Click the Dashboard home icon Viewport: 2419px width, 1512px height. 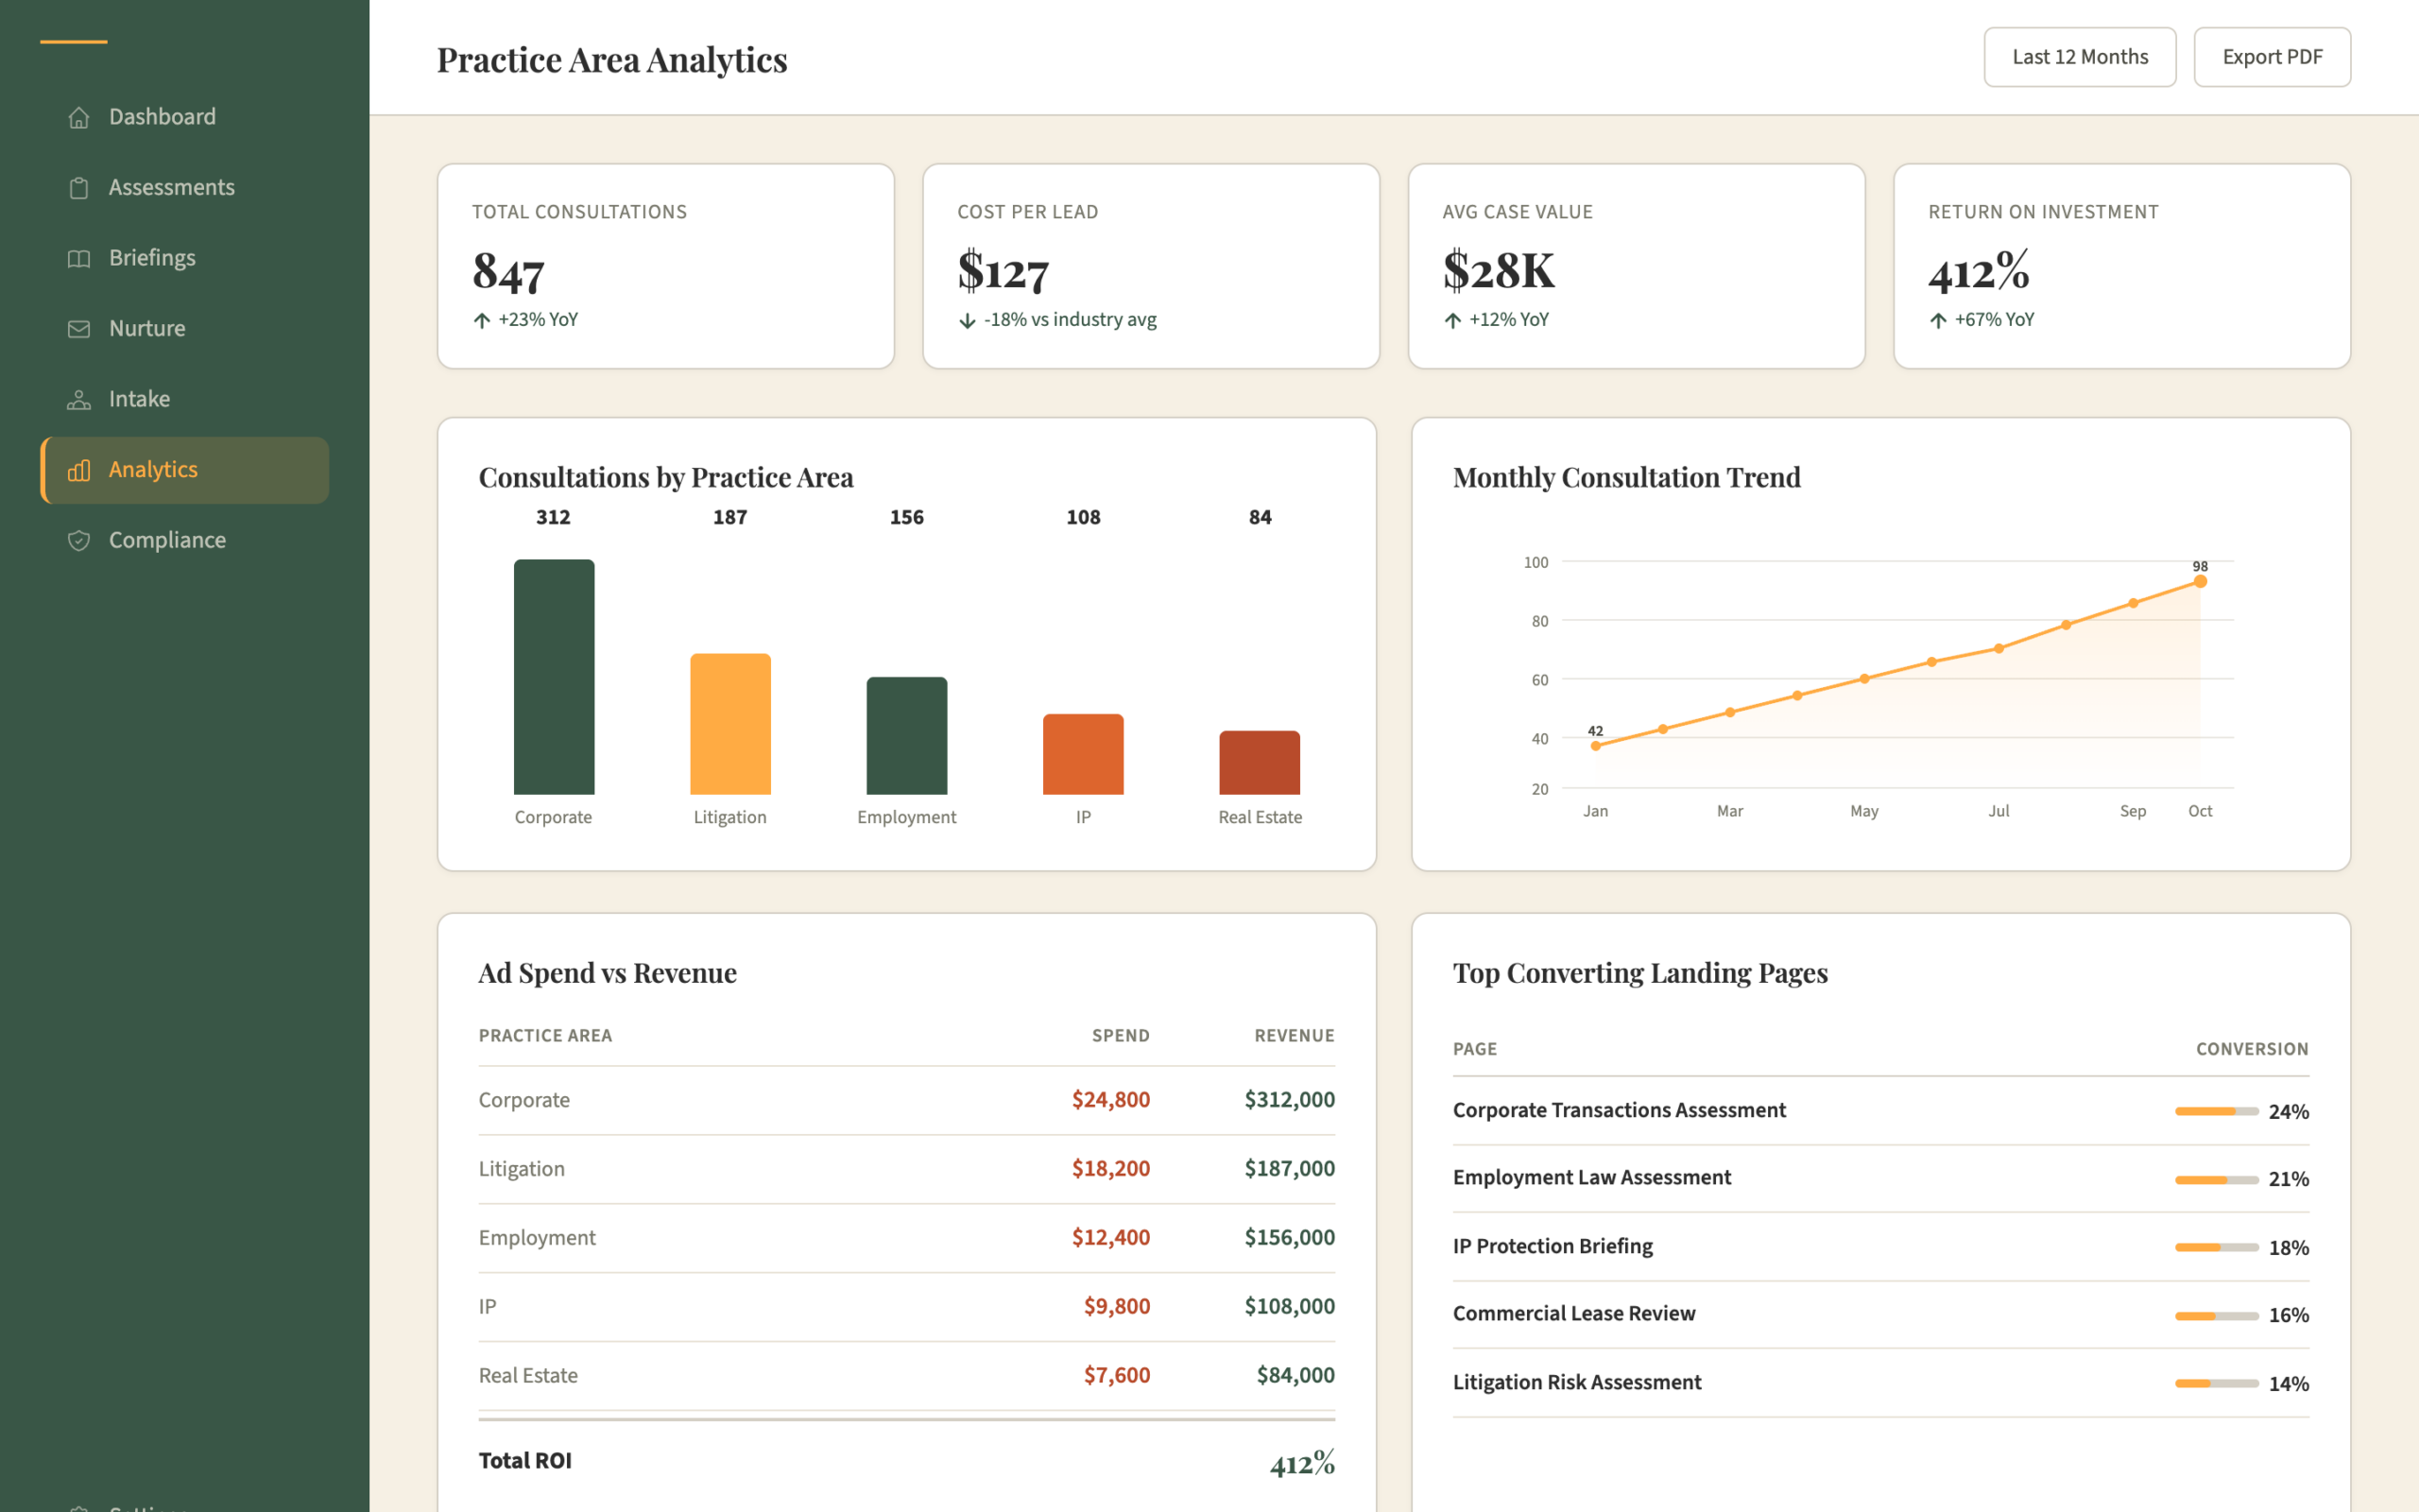tap(79, 117)
